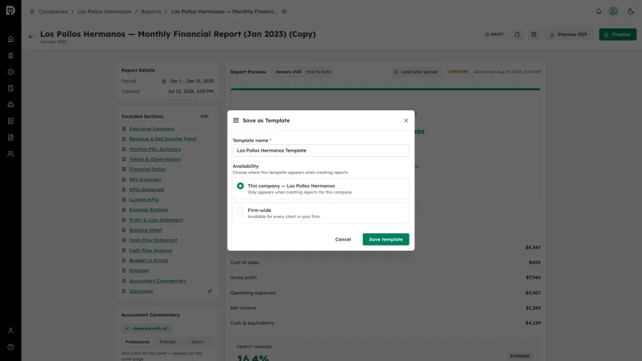Screen dimensions: 642x361
Task: Click the icon after the breadcrumb title
Action: [284, 11]
